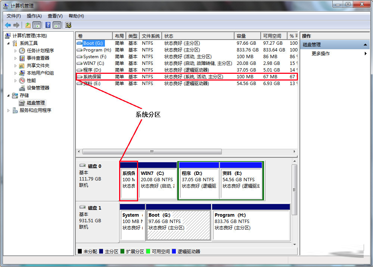Collapse the 磁盘管理 actions section header
The image size is (373, 267).
(x=366, y=45)
